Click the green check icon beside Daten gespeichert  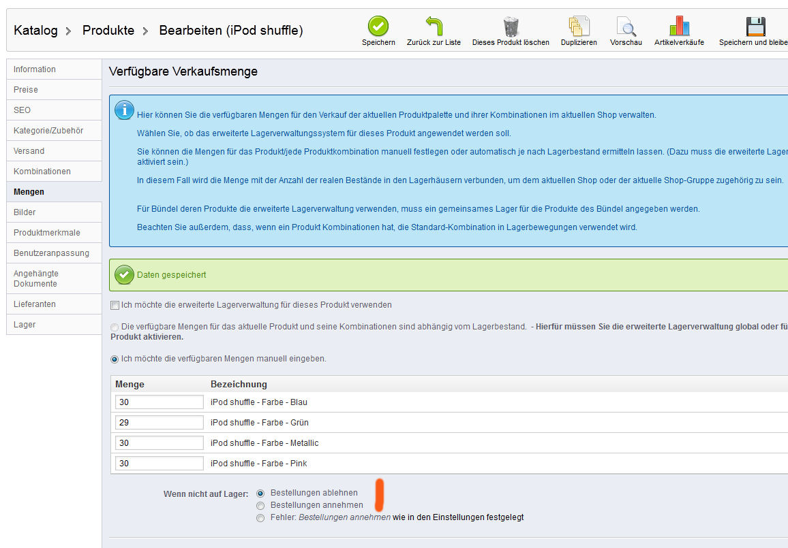pos(124,274)
